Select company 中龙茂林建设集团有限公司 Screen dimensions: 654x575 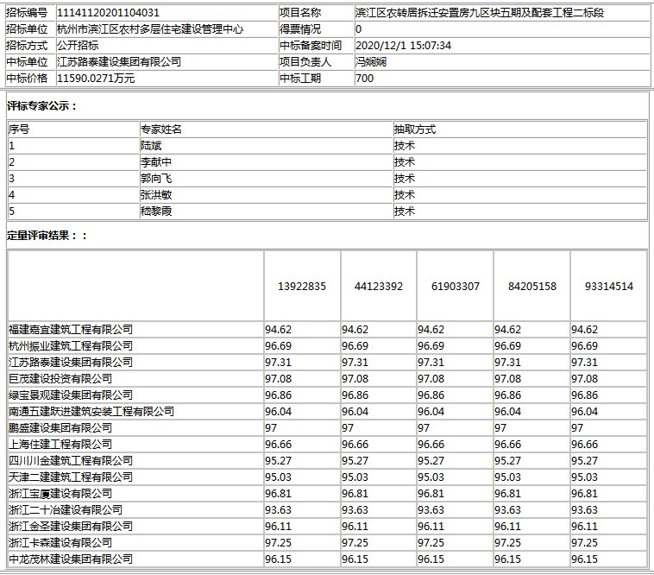[71, 559]
